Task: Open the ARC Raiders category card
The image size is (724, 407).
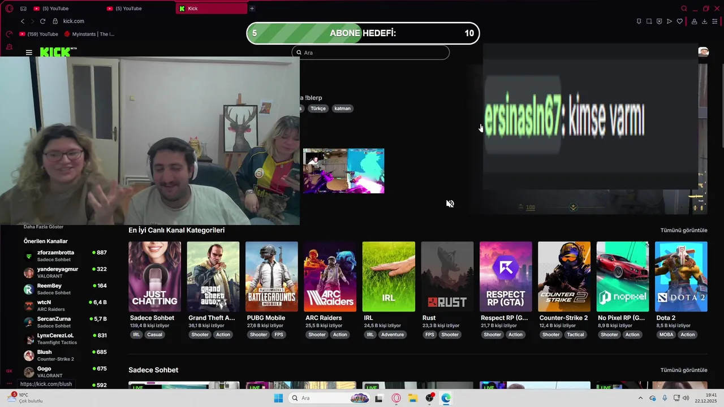Action: pos(330,276)
